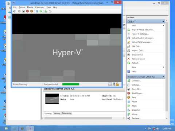
Task: Click the Start toolbar icon in VM Connection
Action: click(x=19, y=11)
